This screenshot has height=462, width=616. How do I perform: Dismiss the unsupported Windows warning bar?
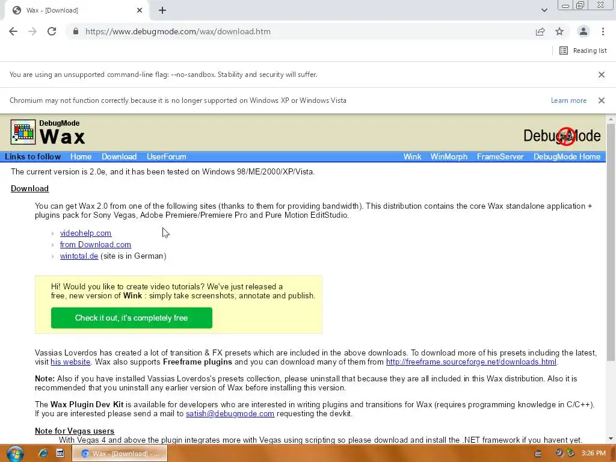tap(602, 100)
